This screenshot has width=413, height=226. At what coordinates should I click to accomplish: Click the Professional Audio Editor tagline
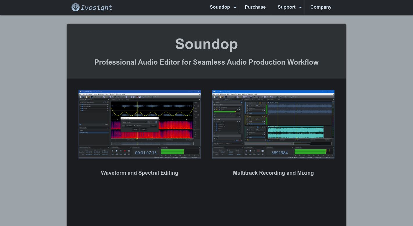[x=206, y=62]
